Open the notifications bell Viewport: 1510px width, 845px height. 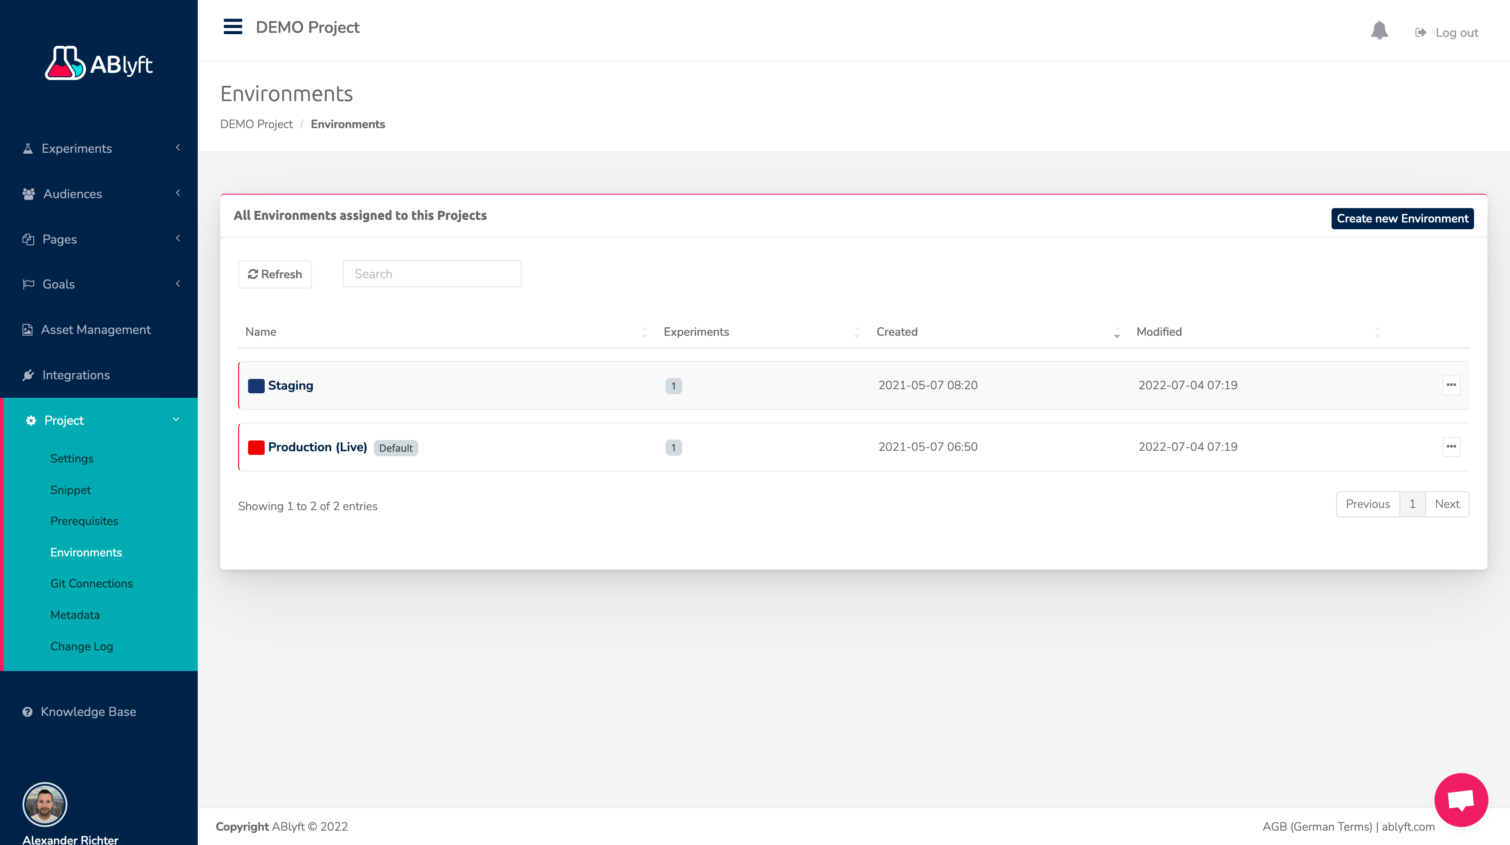(1379, 31)
